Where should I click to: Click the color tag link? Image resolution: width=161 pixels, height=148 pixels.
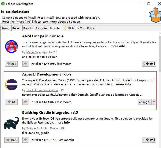[x=32, y=57]
